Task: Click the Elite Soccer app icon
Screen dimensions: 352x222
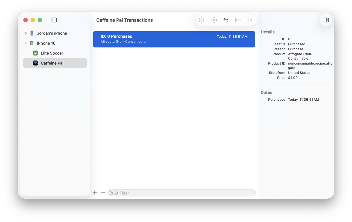Action: coord(35,53)
